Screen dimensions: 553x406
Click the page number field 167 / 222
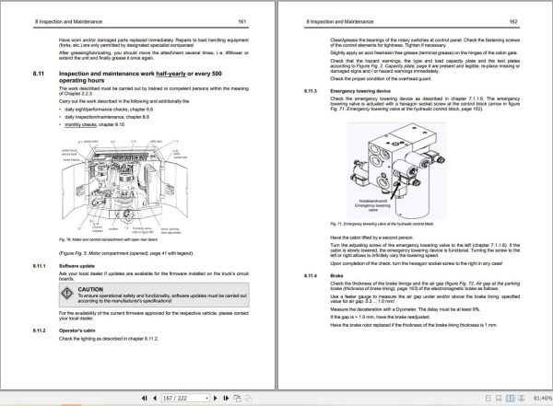(183, 399)
